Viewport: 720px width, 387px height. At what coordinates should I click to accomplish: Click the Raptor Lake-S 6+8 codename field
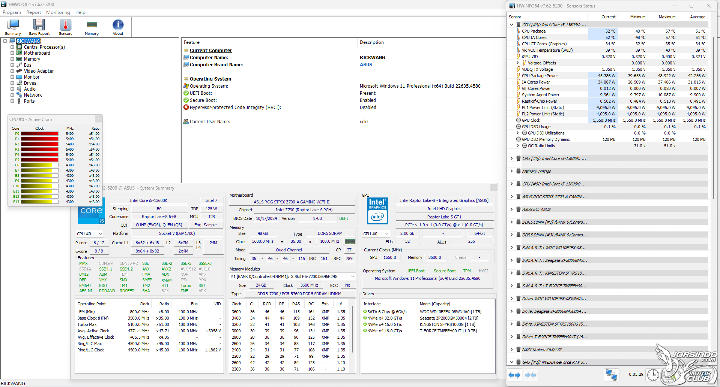click(159, 217)
